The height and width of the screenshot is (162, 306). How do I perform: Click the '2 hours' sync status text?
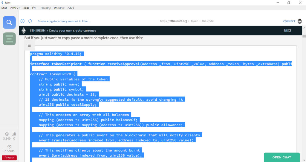click(x=9, y=151)
